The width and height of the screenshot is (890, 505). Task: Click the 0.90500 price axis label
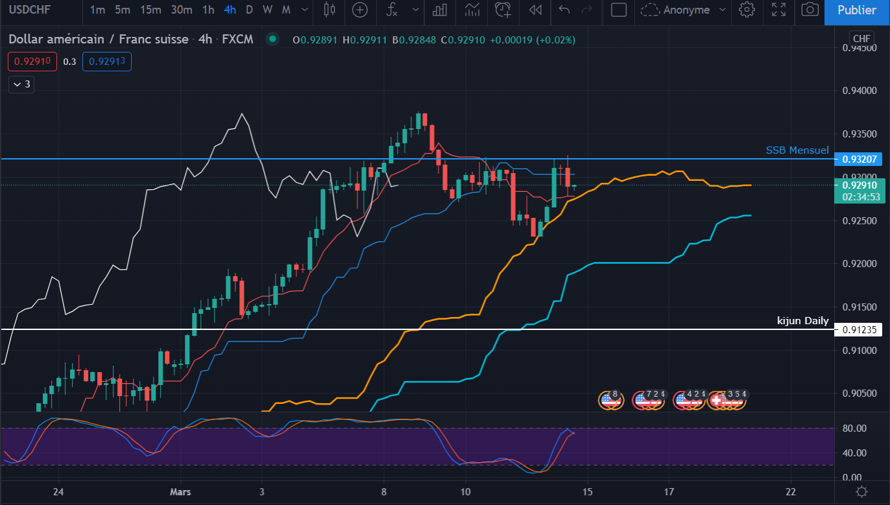point(859,393)
